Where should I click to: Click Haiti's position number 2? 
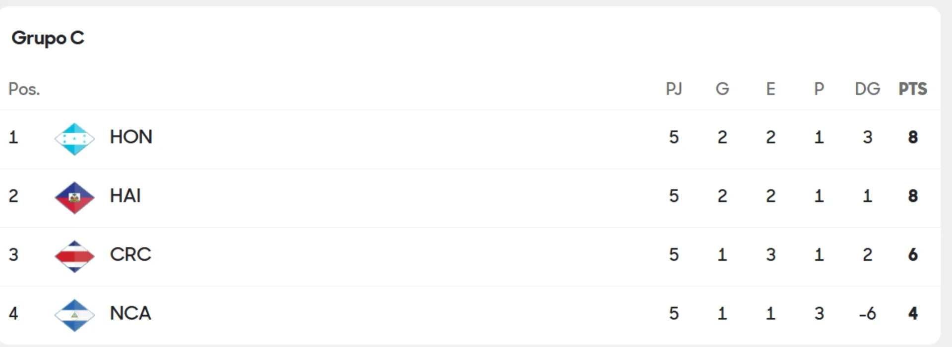(13, 196)
